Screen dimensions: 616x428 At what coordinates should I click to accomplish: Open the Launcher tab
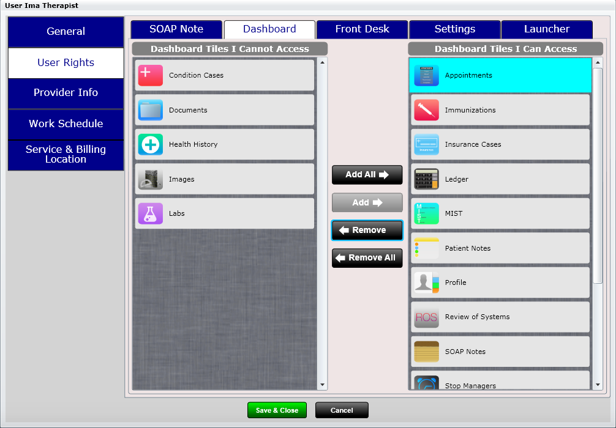(x=547, y=29)
